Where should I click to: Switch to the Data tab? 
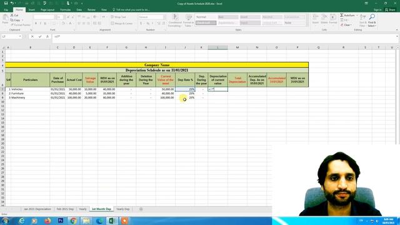[79, 10]
